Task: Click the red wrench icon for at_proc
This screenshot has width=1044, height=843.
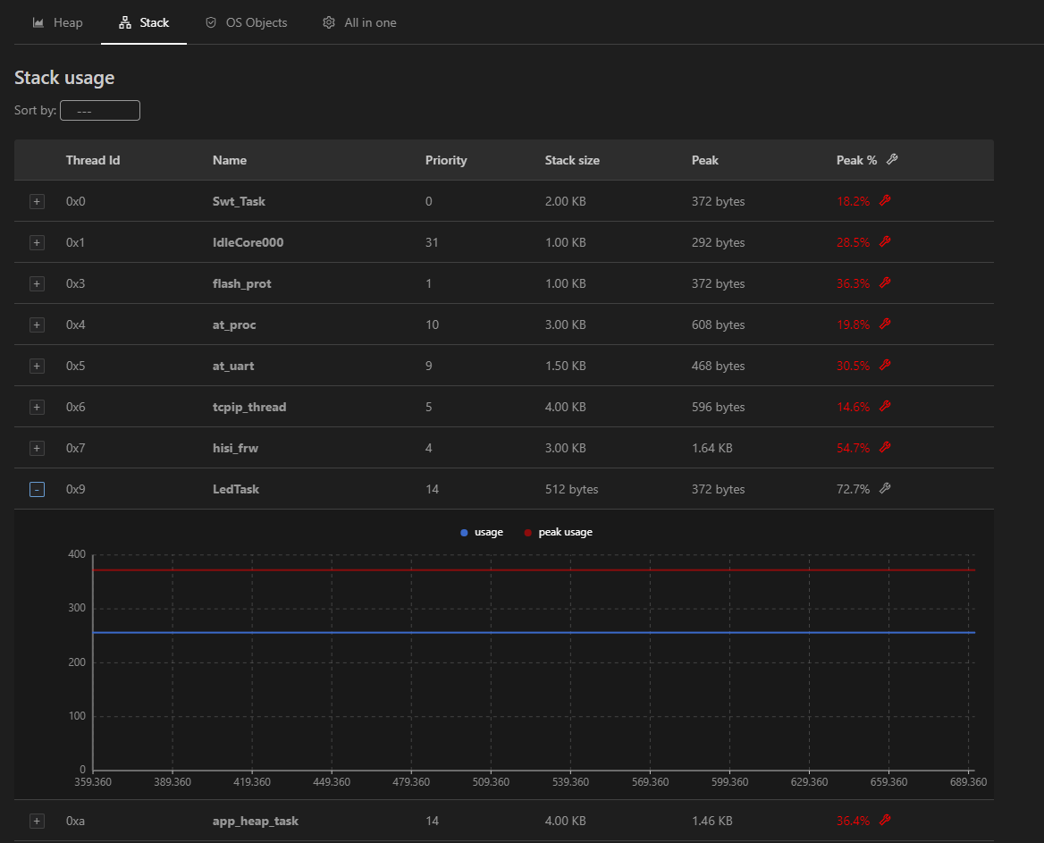Action: 885,325
